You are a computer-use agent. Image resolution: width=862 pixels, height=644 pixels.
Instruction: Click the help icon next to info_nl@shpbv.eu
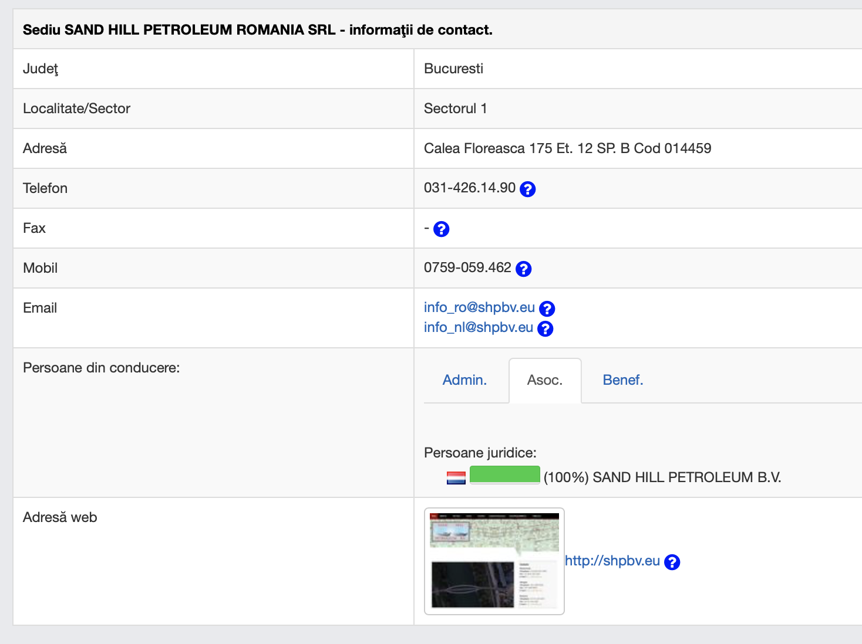tap(545, 328)
